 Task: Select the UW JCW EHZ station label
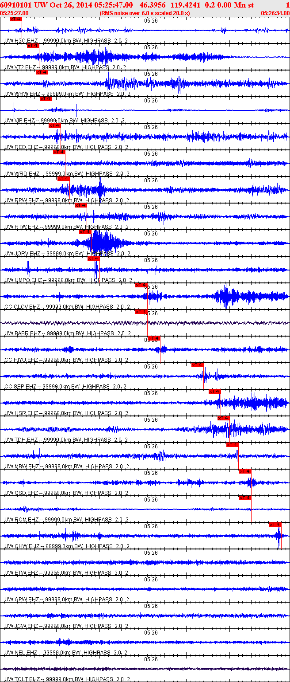pyautogui.click(x=66, y=626)
